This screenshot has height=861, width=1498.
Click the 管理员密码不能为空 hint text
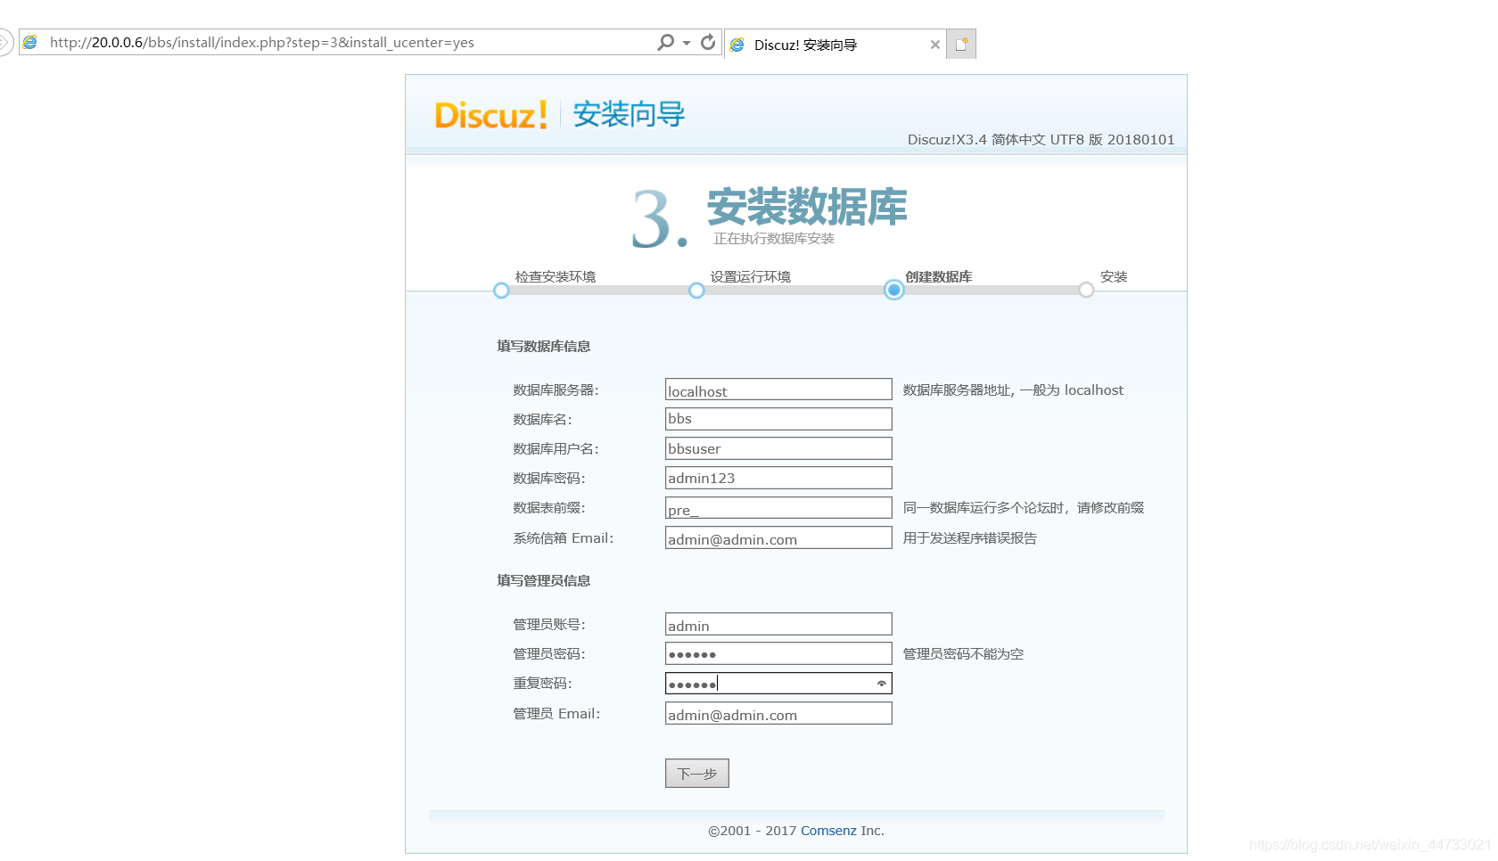coord(963,654)
